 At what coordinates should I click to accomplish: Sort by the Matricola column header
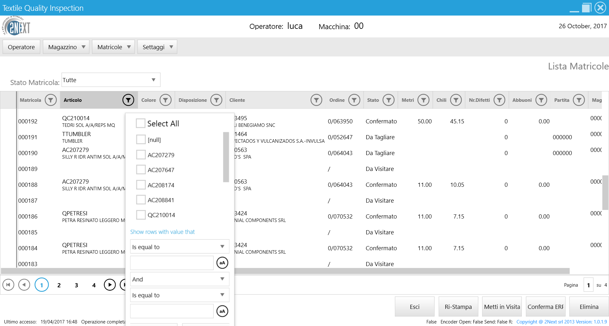pos(30,100)
